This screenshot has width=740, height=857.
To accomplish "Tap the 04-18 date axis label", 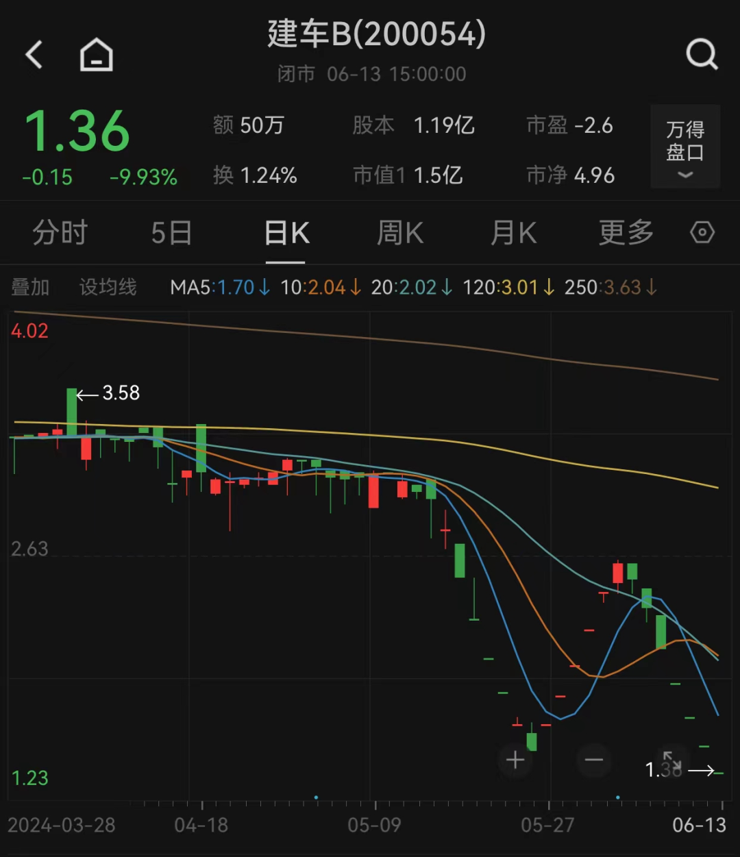I will pos(201,825).
